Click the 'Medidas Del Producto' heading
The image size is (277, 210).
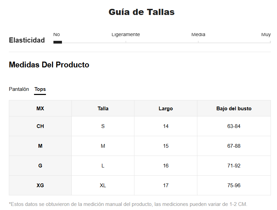point(49,65)
